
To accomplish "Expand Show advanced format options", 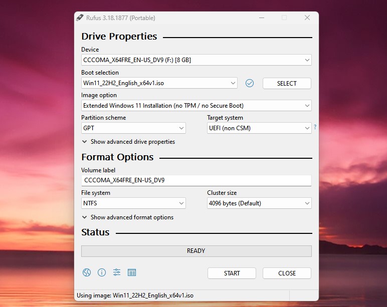I will click(128, 217).
